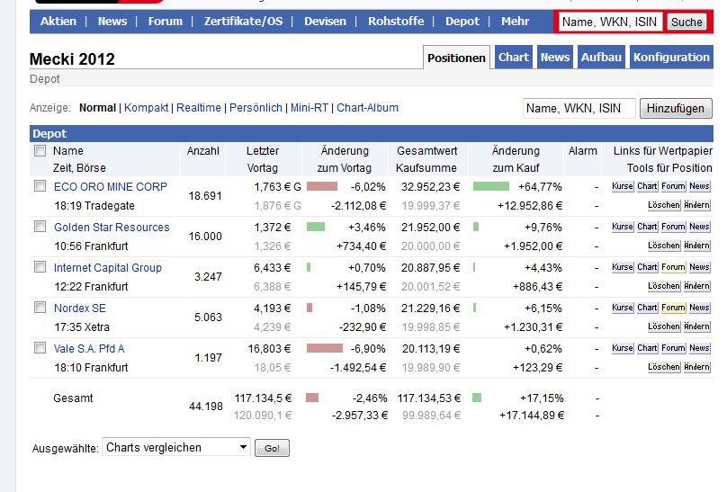Check the Vale S.A. Pfd A checkbox
727x492 pixels.
coord(40,348)
